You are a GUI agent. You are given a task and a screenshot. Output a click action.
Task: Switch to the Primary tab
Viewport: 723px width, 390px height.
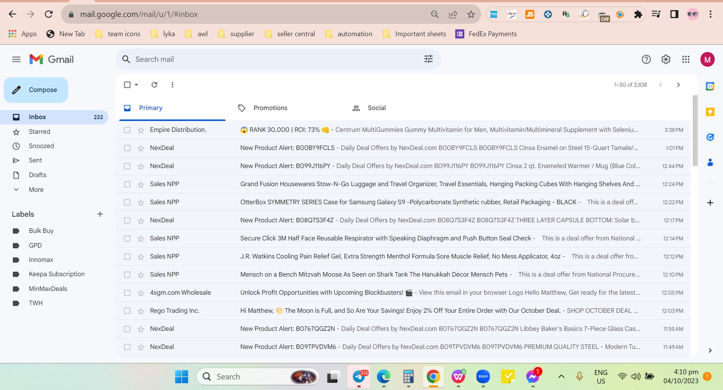coord(172,108)
